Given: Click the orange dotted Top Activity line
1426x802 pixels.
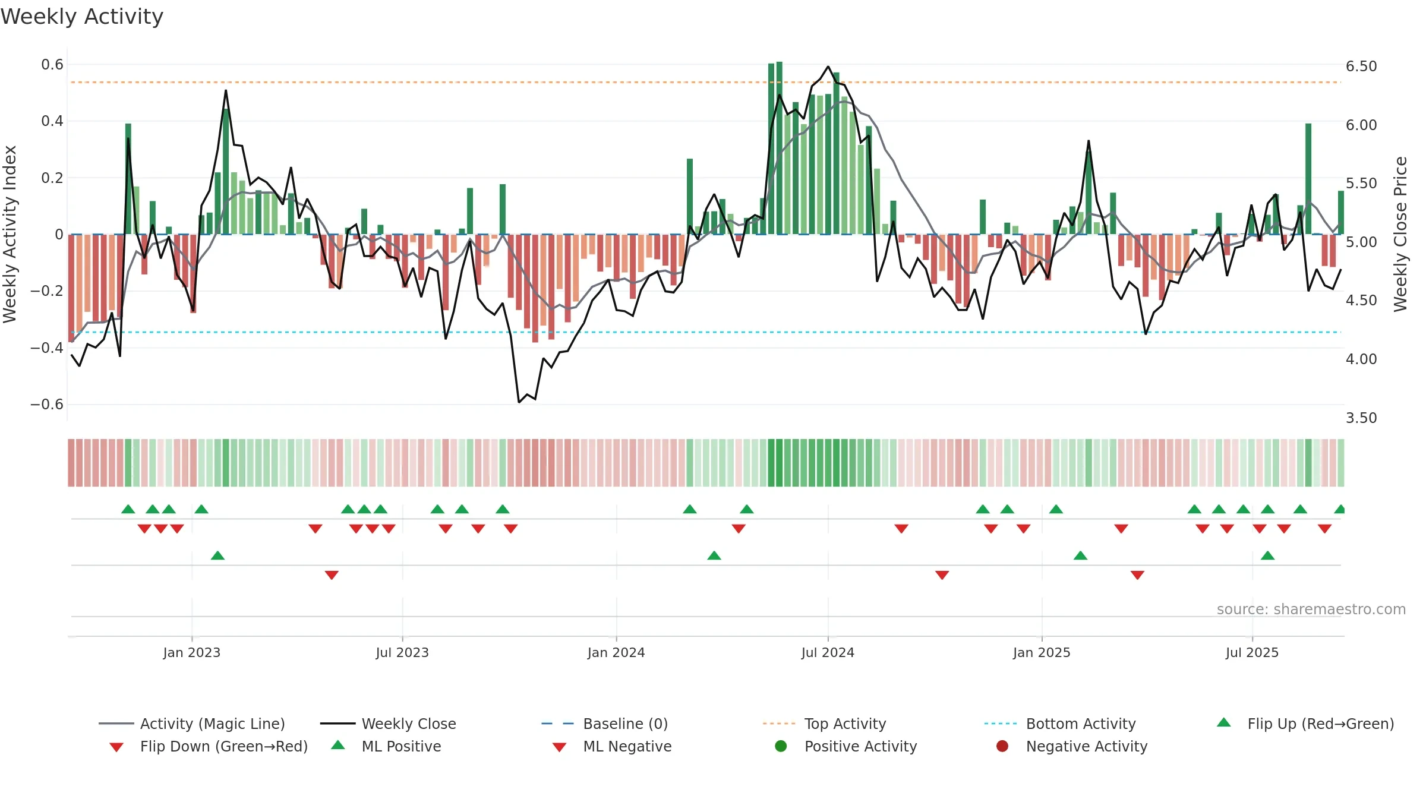Looking at the screenshot, I should 706,82.
